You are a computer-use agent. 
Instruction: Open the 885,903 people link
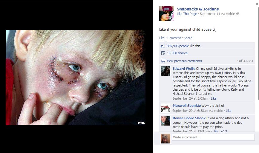click(177, 46)
